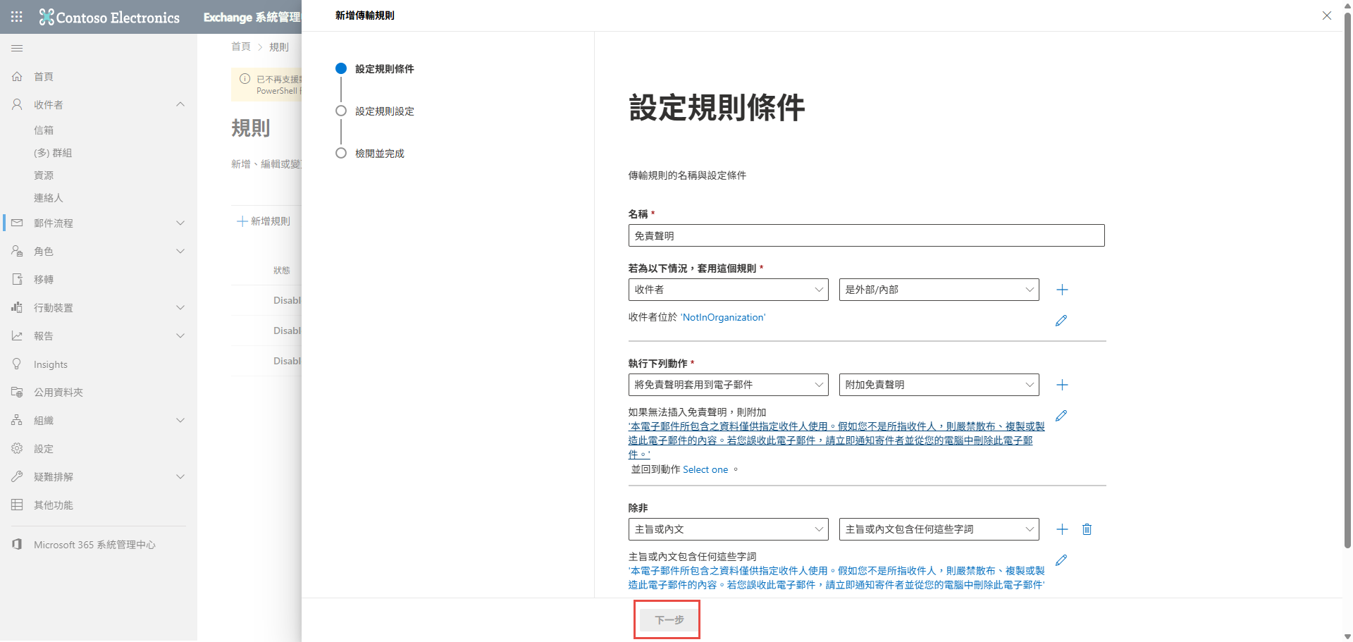Open the 主旨或內文 exception dropdown
The width and height of the screenshot is (1353, 642).
click(728, 529)
